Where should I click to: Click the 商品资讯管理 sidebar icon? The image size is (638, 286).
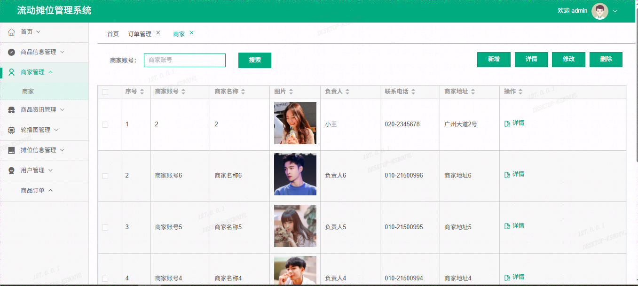click(x=12, y=110)
